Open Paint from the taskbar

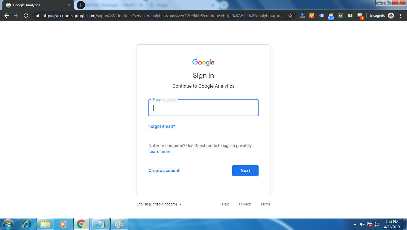[x=119, y=224]
